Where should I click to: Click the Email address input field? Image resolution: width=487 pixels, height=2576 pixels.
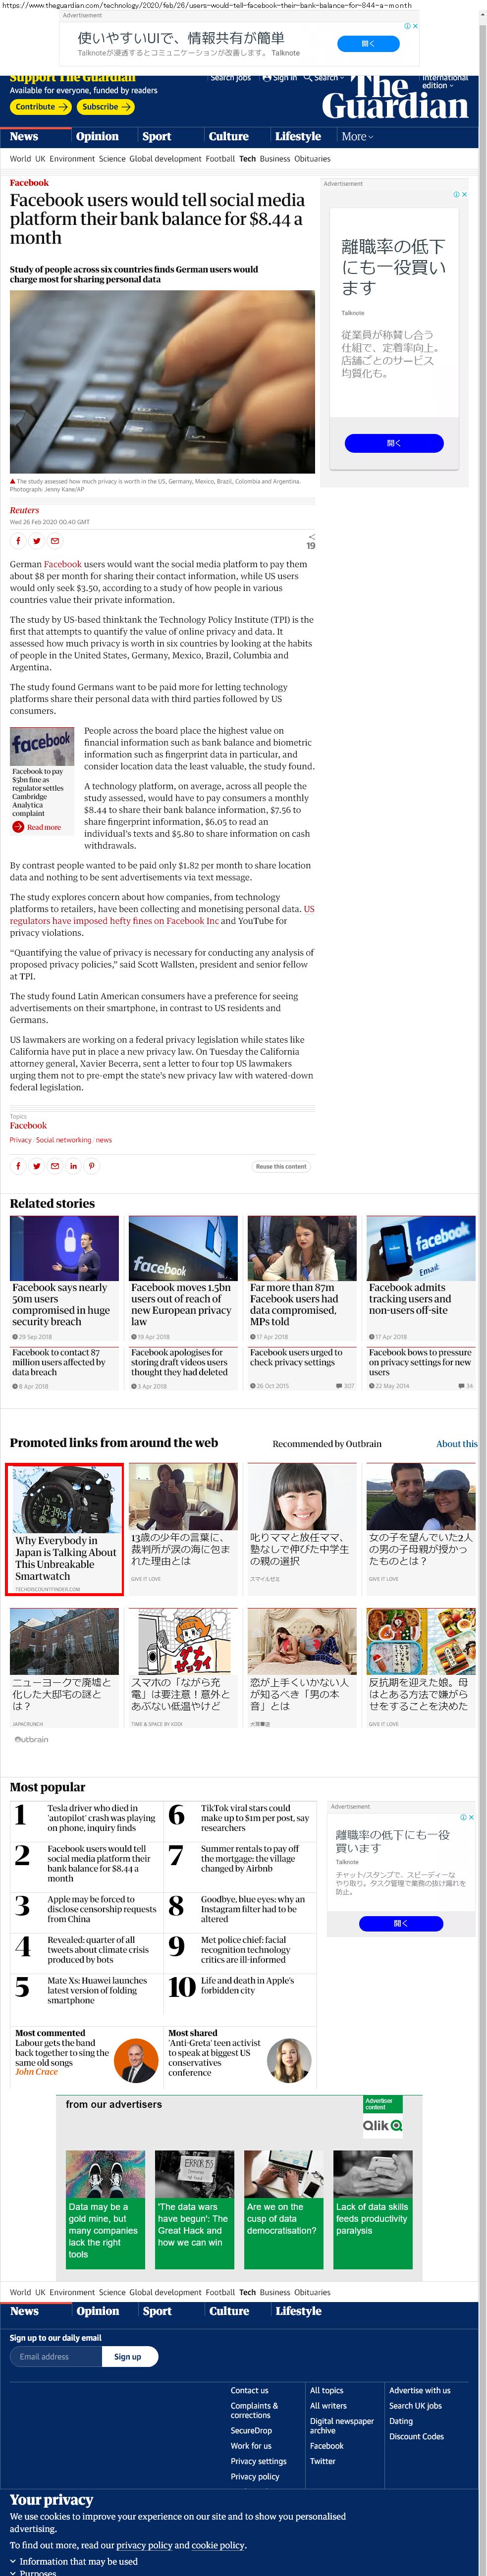point(57,2356)
